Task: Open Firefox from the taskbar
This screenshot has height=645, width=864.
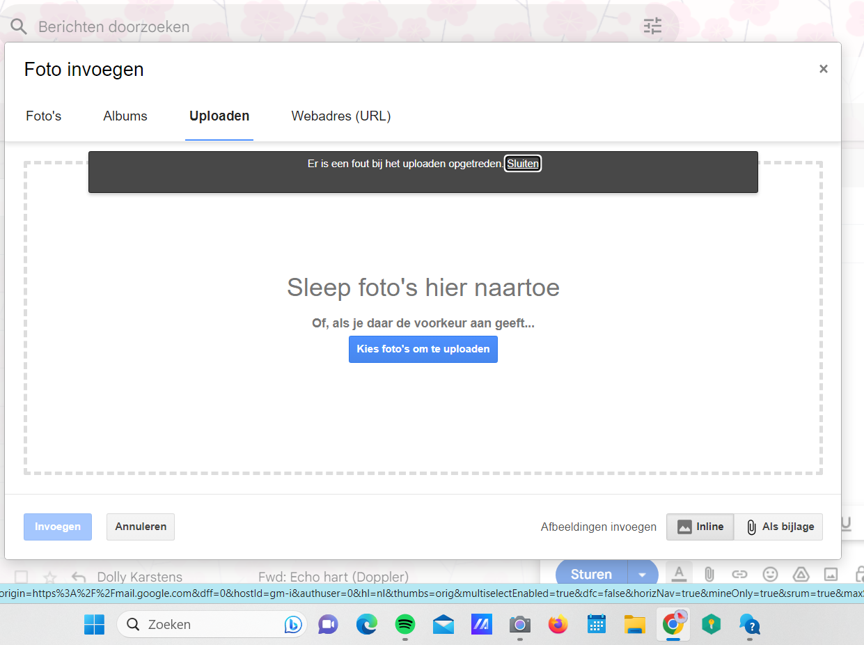Action: click(x=558, y=625)
